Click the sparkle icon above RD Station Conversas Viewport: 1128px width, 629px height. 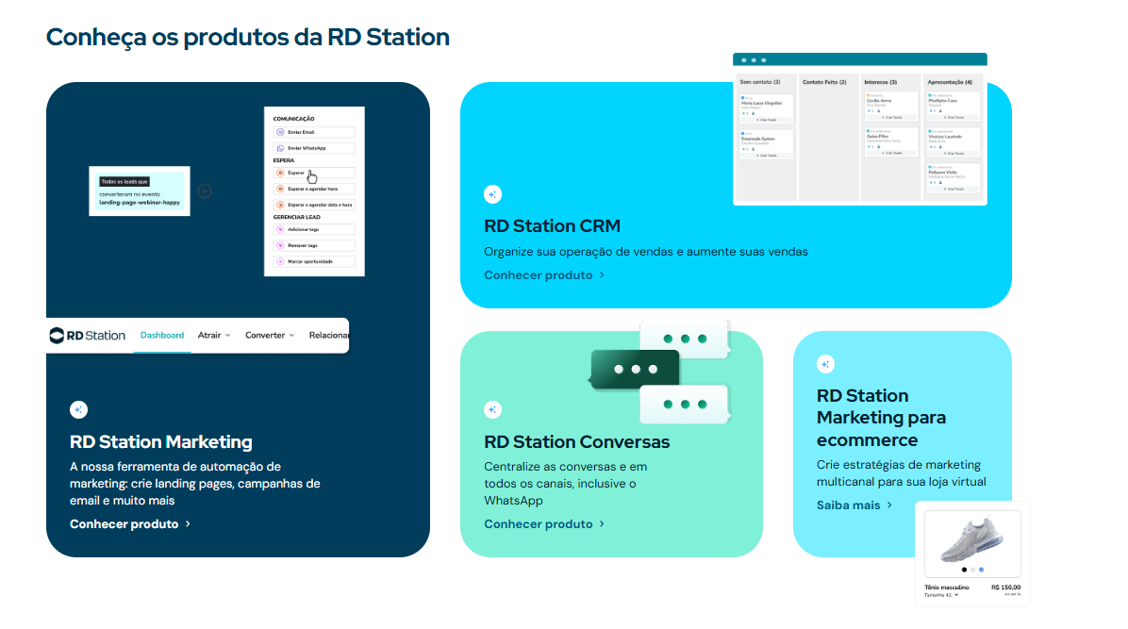click(492, 409)
